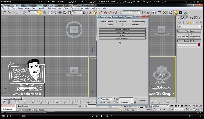
Task: Toggle the Angle Snap icon
Action: 105,12
